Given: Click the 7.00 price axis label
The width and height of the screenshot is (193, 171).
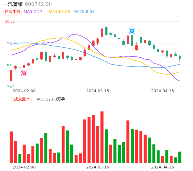Looking at the screenshot, I should tap(10, 87).
